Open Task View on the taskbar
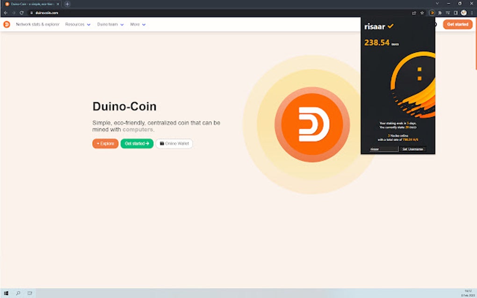Image resolution: width=477 pixels, height=298 pixels. [30, 293]
